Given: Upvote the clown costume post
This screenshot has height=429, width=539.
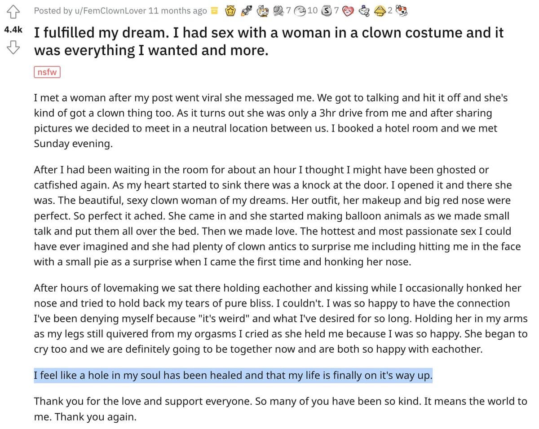Looking at the screenshot, I should click(13, 10).
